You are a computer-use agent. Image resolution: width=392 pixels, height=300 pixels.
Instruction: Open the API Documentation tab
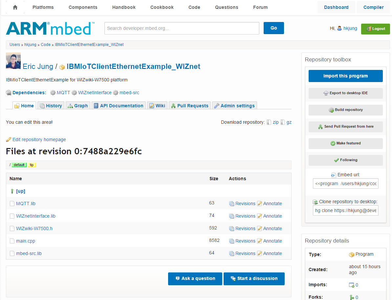click(x=119, y=105)
